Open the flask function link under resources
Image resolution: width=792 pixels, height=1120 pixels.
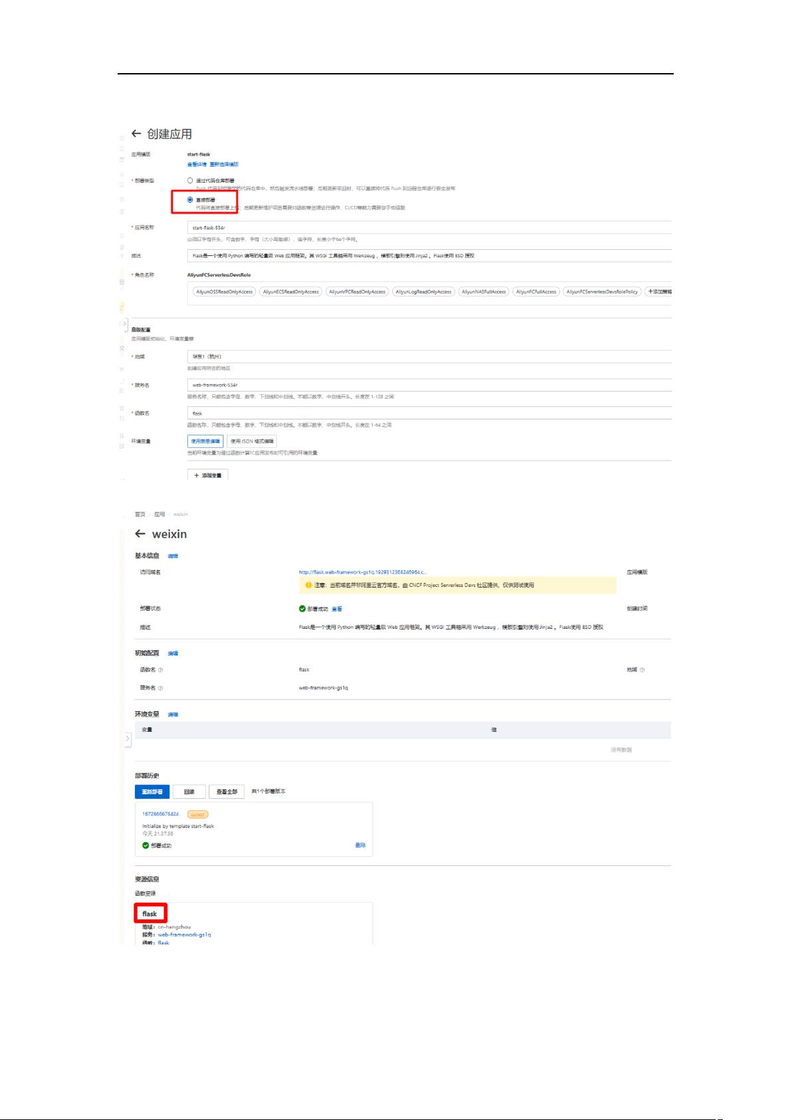tap(163, 943)
